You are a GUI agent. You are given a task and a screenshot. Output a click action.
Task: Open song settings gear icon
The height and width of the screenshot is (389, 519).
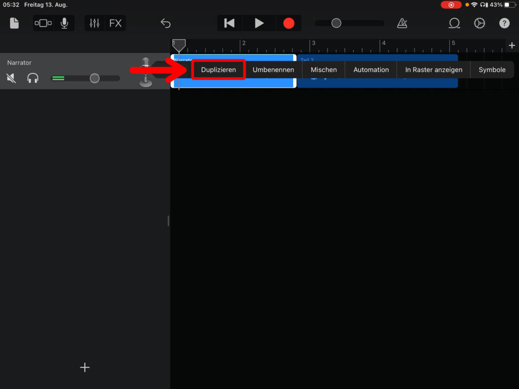pyautogui.click(x=479, y=23)
